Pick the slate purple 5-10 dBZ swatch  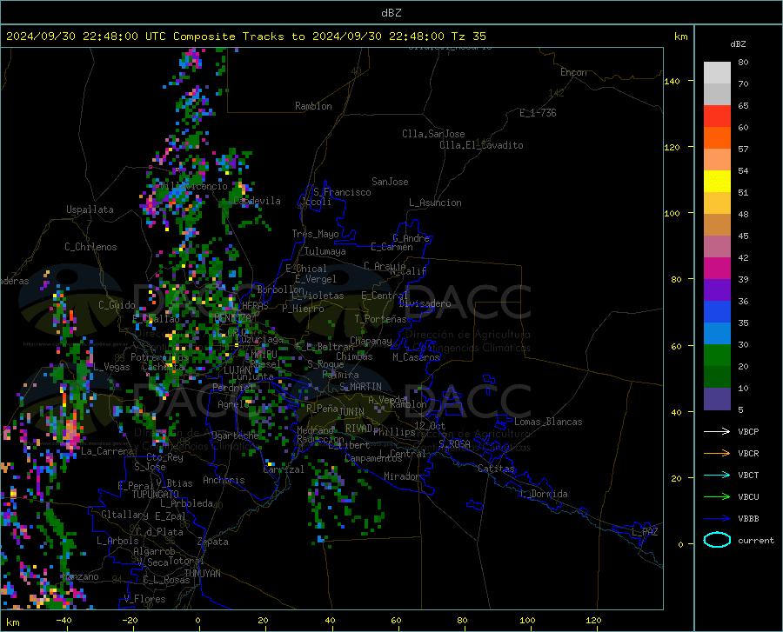[717, 399]
